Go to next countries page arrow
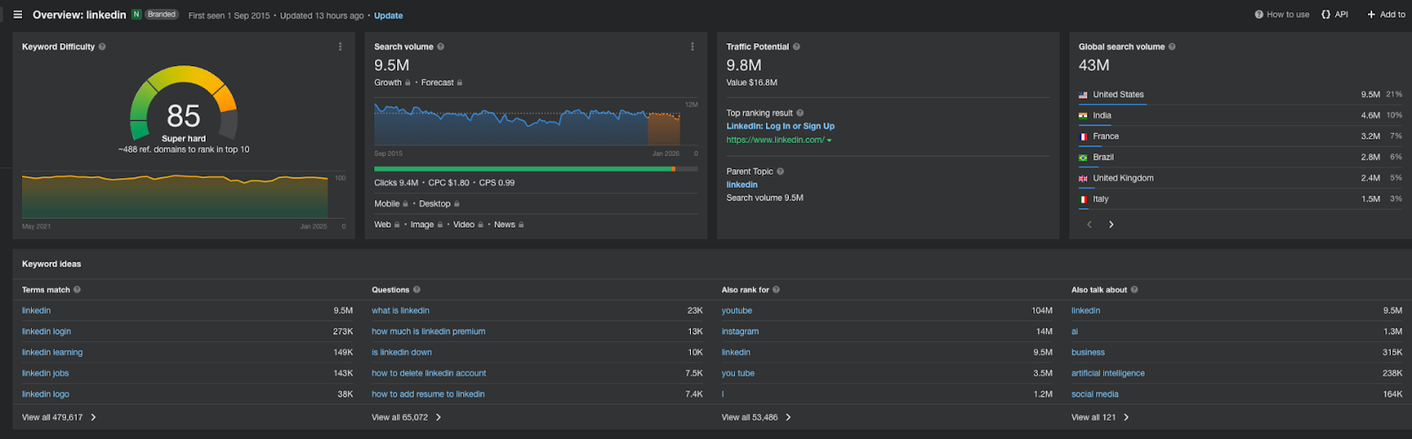 tap(1111, 225)
